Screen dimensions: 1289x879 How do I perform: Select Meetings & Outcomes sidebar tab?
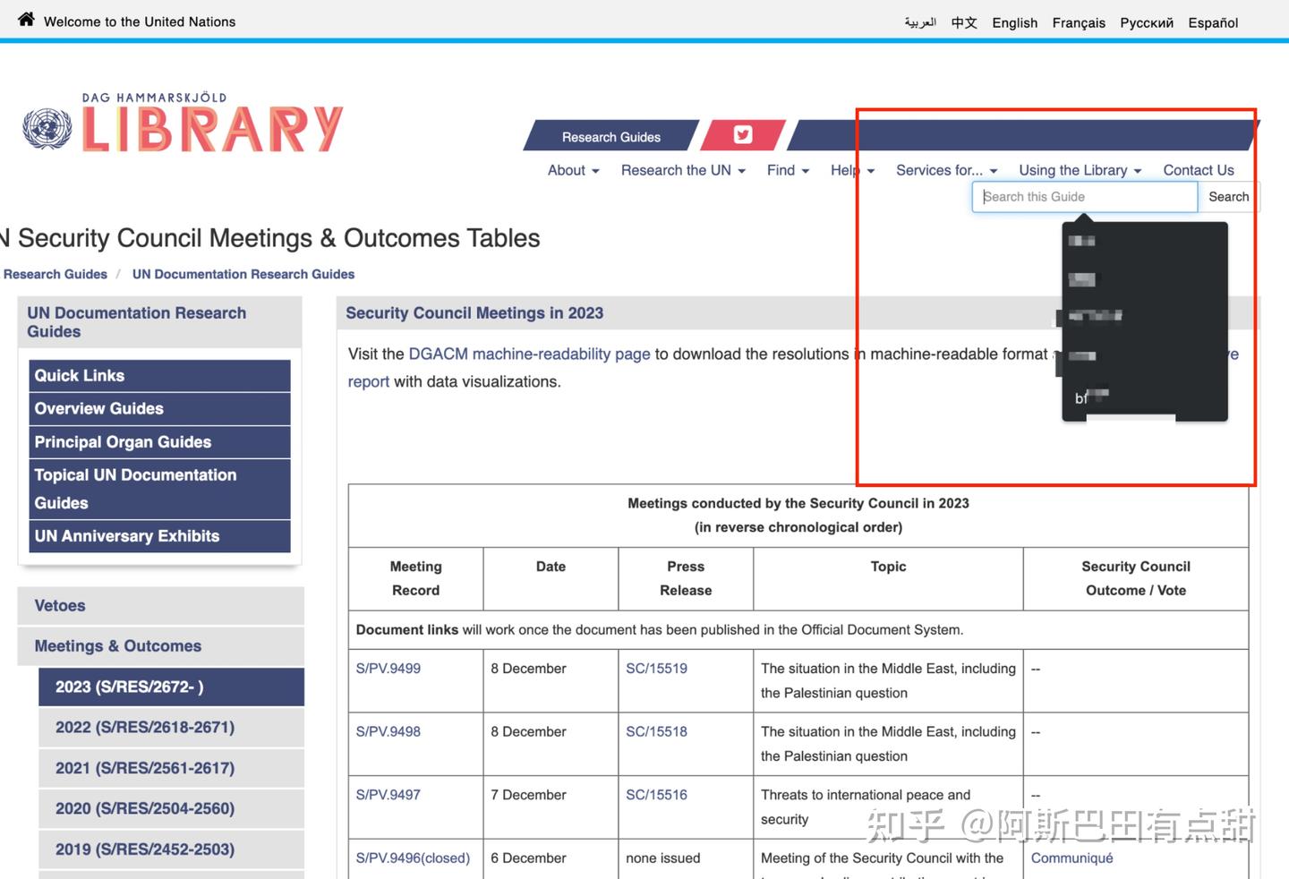pos(161,646)
